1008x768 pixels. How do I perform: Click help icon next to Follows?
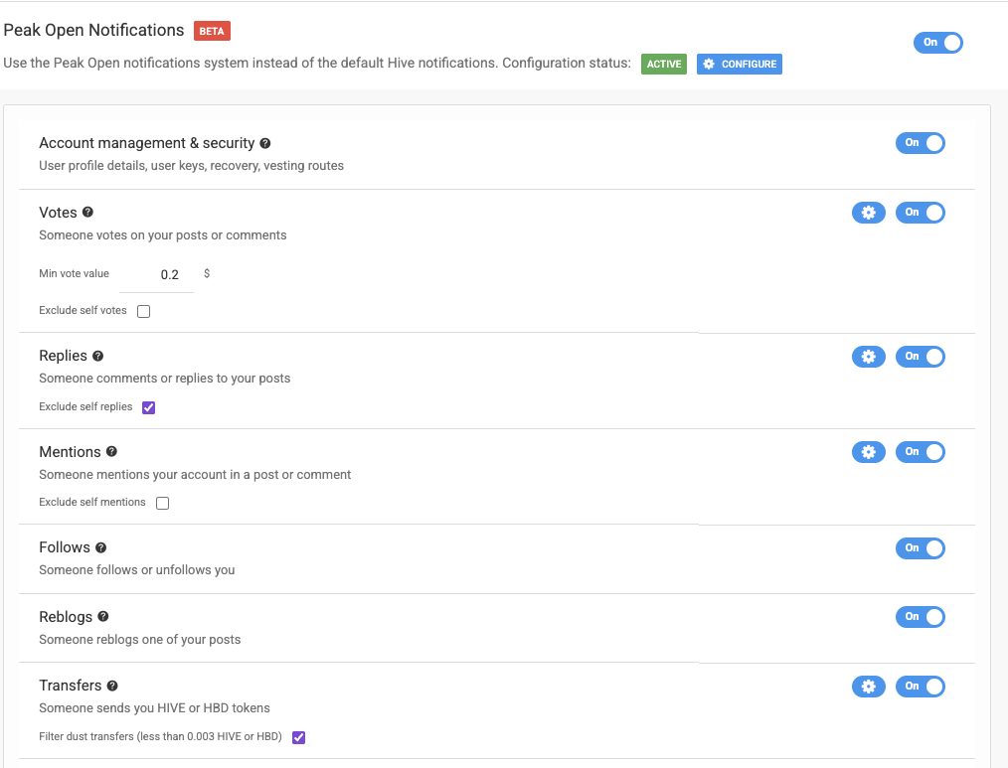[100, 547]
